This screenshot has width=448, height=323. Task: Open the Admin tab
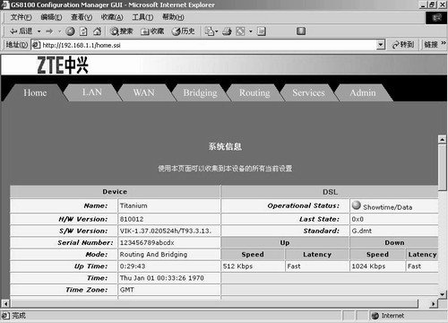pyautogui.click(x=363, y=92)
